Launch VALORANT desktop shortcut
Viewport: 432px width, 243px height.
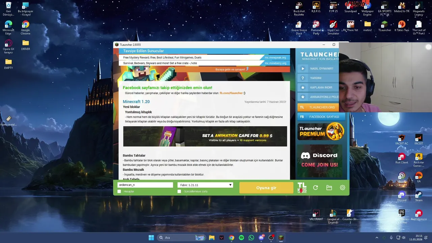point(316,215)
